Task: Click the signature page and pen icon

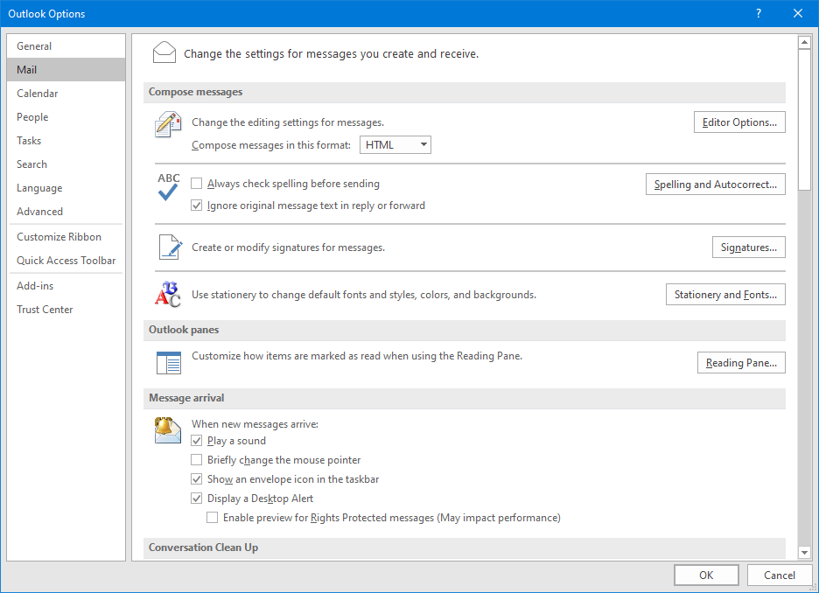Action: [x=169, y=248]
